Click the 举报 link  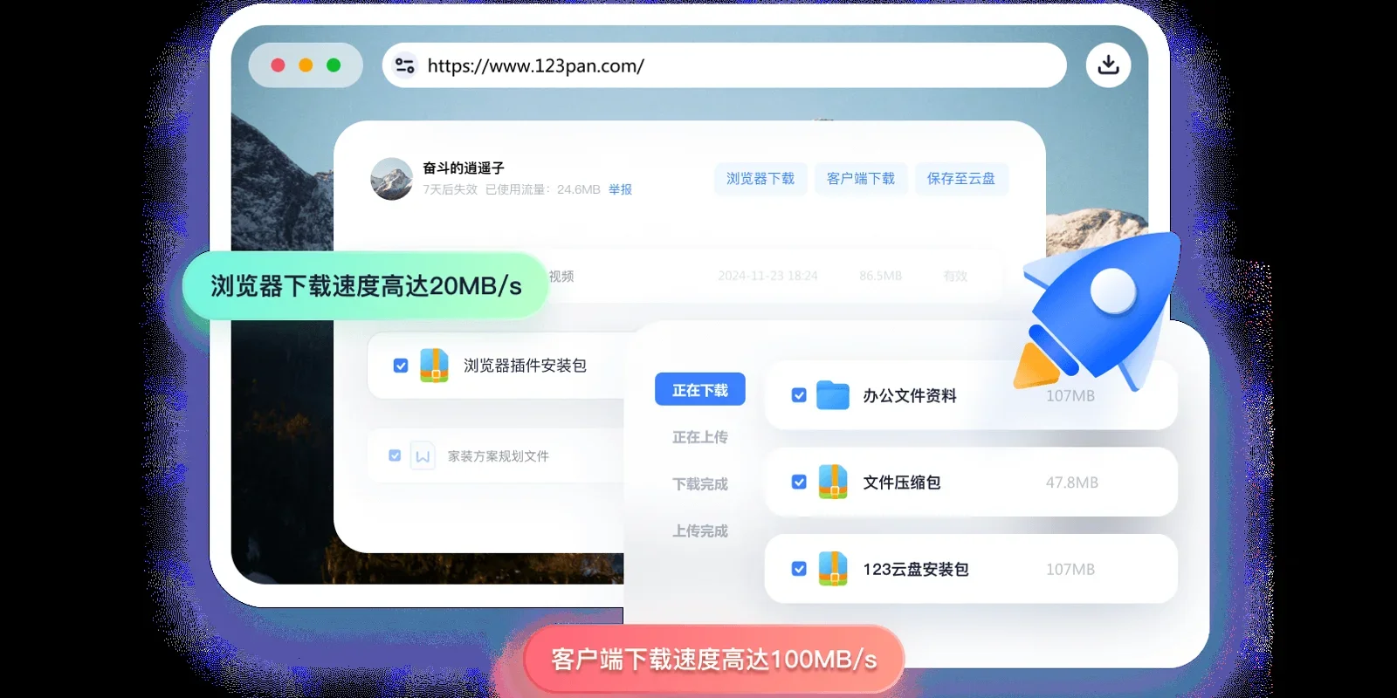point(620,189)
